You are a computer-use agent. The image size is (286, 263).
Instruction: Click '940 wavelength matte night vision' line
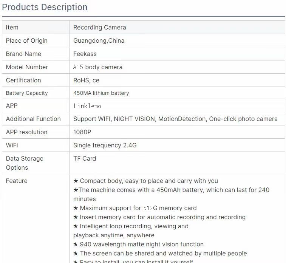[138, 244]
